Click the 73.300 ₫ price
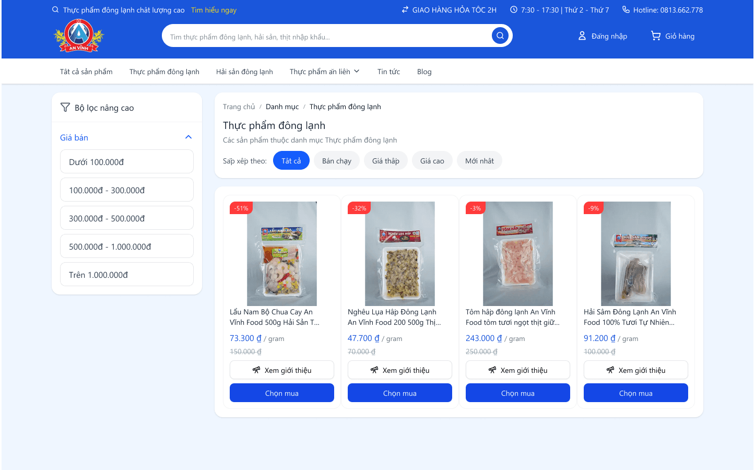 click(x=245, y=338)
